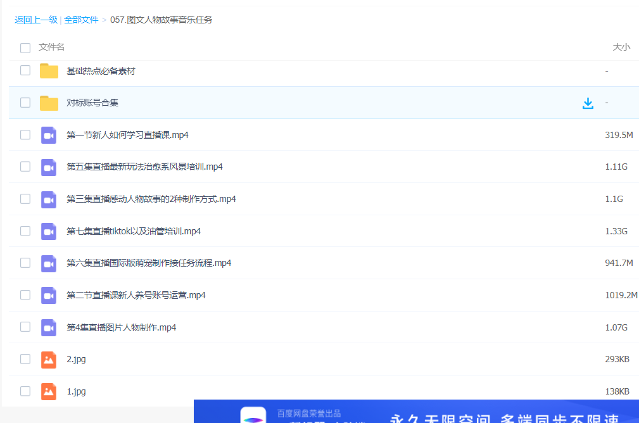This screenshot has height=423, width=639.
Task: Click the video icon beside 第五集直播最新玩法治愈系风景培训.mp4
Action: tap(49, 167)
